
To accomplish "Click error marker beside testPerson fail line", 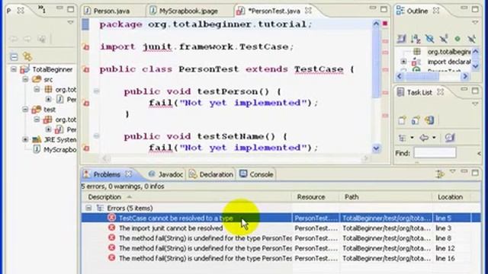I will pos(86,104).
